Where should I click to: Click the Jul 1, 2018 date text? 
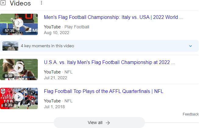point(54,107)
